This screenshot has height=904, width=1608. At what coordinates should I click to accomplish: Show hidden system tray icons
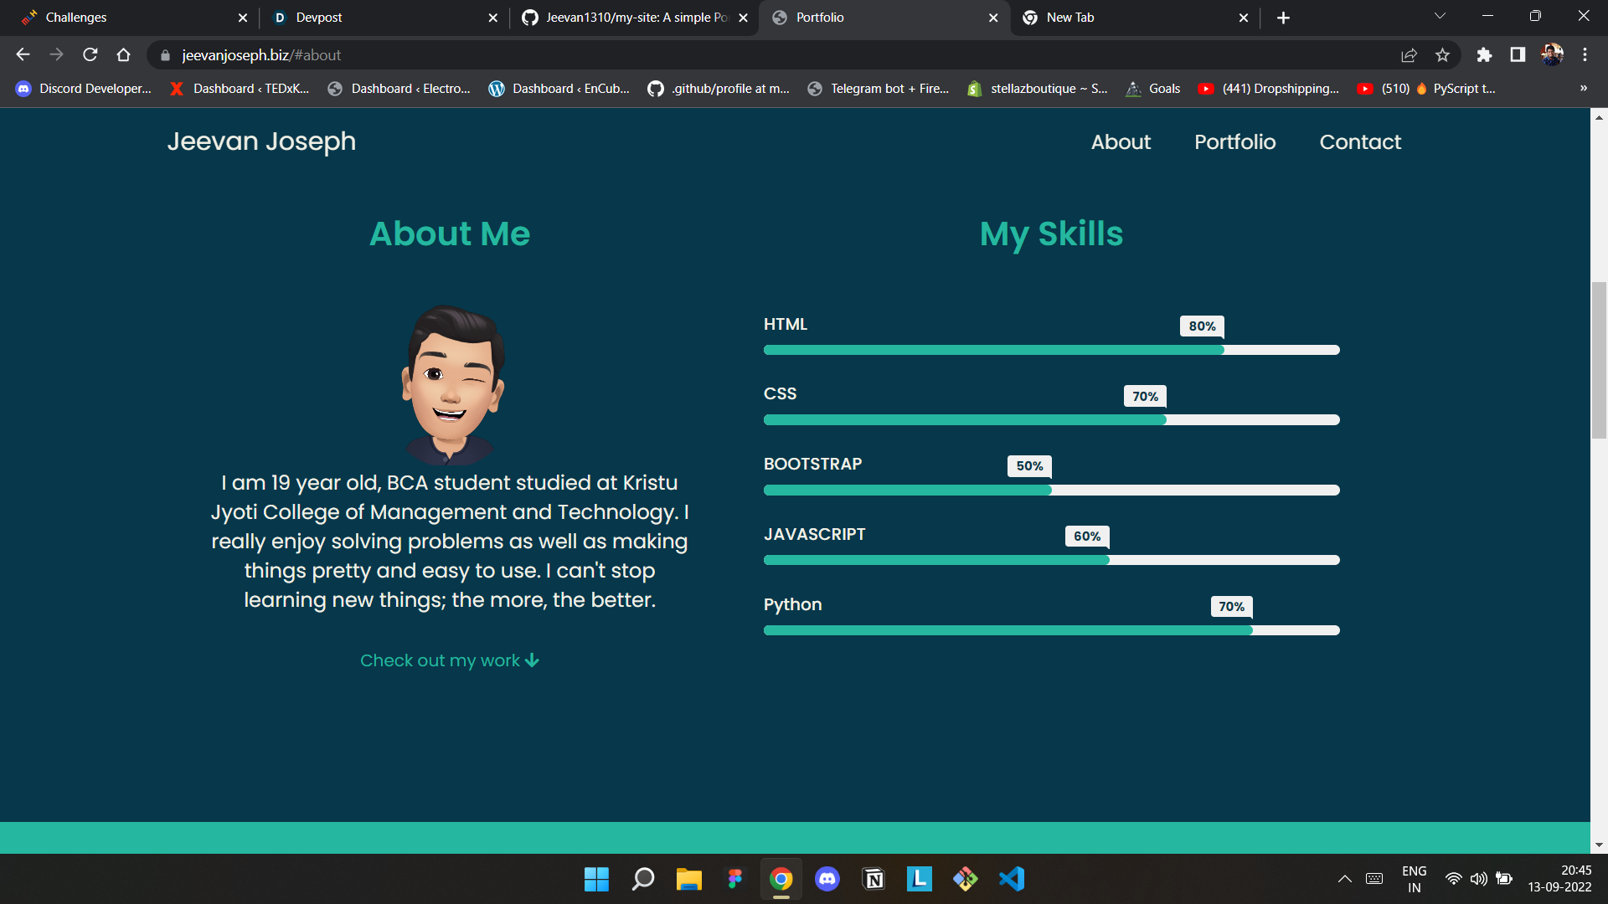[1344, 879]
